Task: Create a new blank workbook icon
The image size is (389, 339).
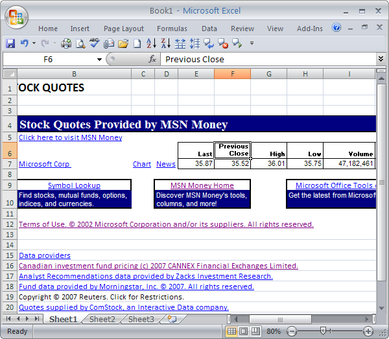Action: click(x=137, y=43)
